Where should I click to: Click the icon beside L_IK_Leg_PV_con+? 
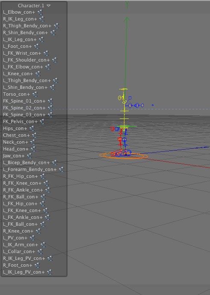(x=50, y=272)
